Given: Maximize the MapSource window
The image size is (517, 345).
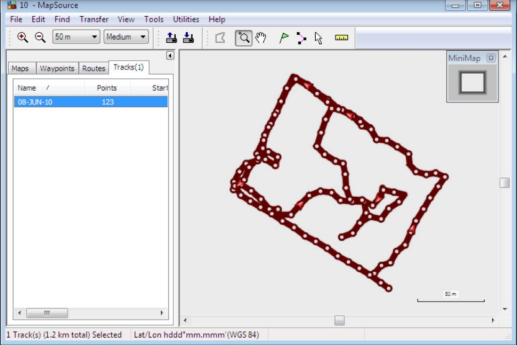Looking at the screenshot, I should (477, 5).
